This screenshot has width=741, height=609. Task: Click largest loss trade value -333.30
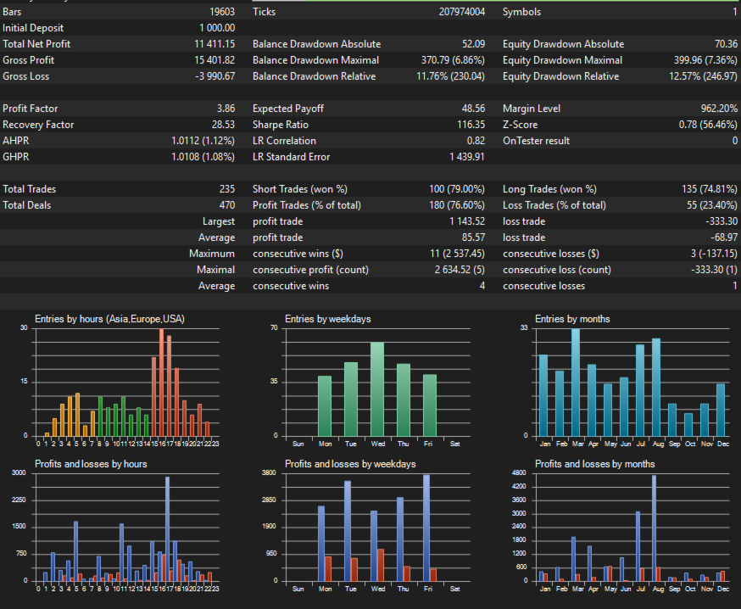(721, 221)
